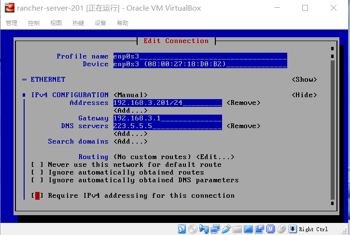This screenshot has width=350, height=235.
Task: Click Edit next to Routing
Action: point(215,157)
